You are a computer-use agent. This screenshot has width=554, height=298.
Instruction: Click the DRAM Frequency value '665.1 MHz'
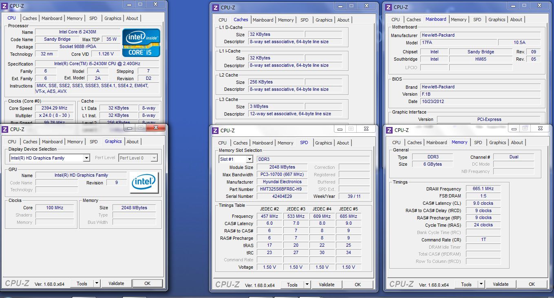click(483, 189)
